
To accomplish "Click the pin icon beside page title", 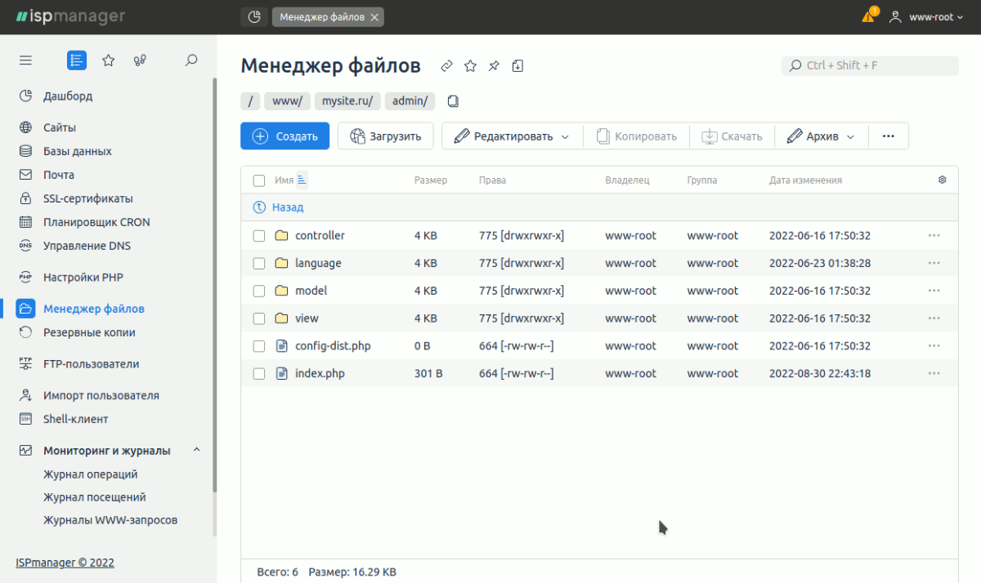I will click(x=494, y=66).
